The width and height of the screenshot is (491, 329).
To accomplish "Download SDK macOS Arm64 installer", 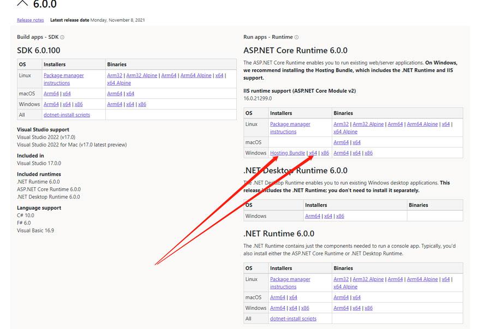I will click(51, 94).
